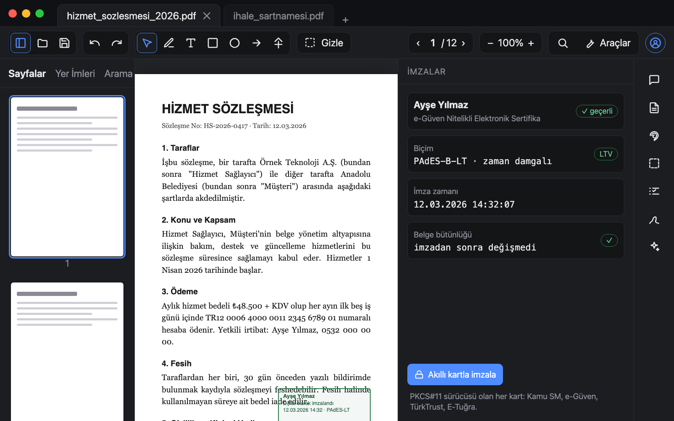This screenshot has height=421, width=674.
Task: Select the arrow cursor tool
Action: 147,43
